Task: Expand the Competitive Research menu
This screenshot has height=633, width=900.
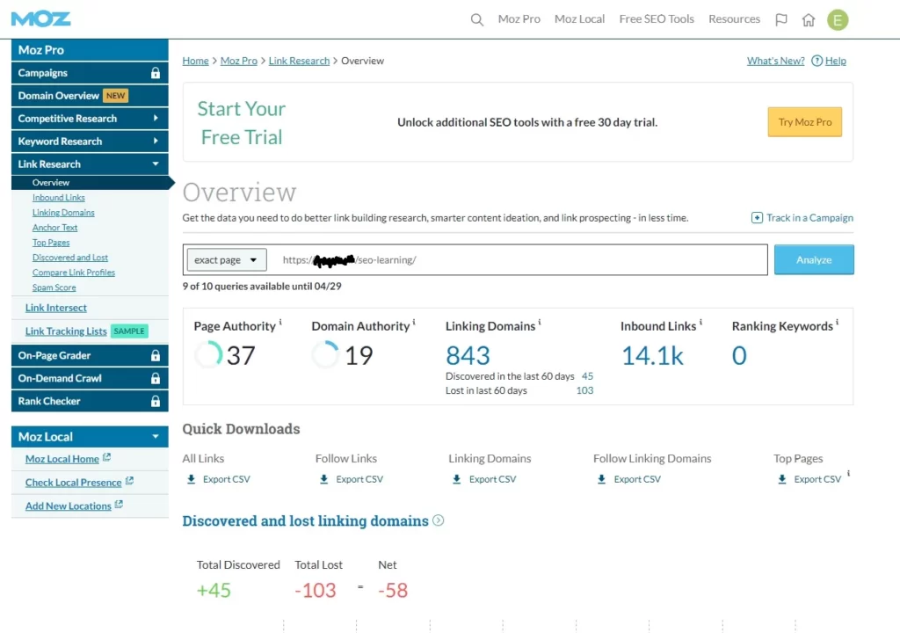Action: [x=90, y=119]
